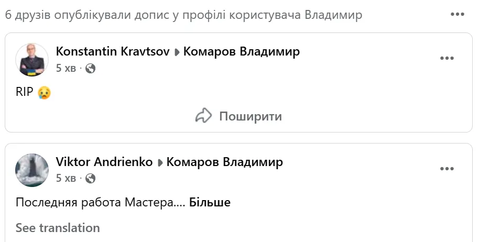Image resolution: width=479 pixels, height=242 pixels.
Task: Click the arrow icon after Konstantin Kravtsov's name
Action: click(x=177, y=52)
